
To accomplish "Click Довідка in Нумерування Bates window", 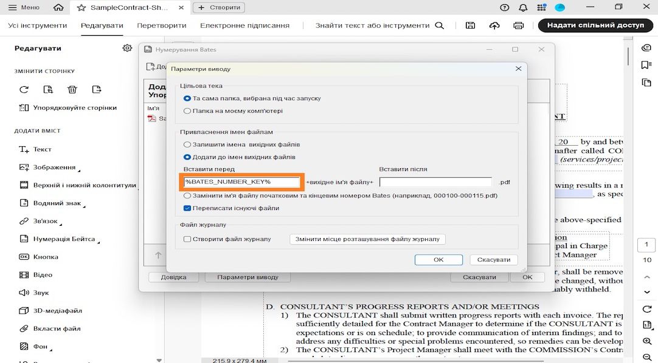I will pyautogui.click(x=173, y=277).
